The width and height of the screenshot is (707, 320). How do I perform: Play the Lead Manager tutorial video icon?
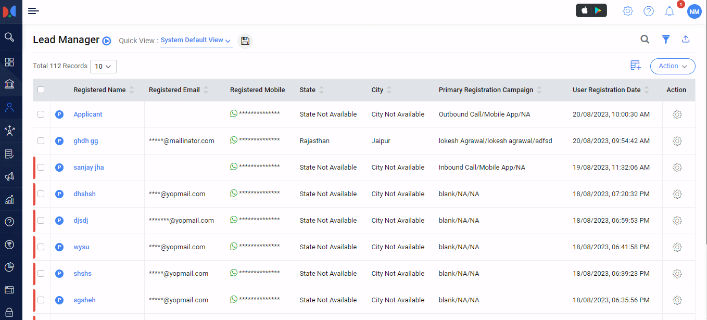point(107,41)
